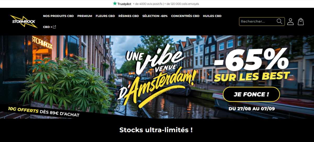Click the Rechercher search input field
This screenshot has width=314, height=142.
click(258, 21)
